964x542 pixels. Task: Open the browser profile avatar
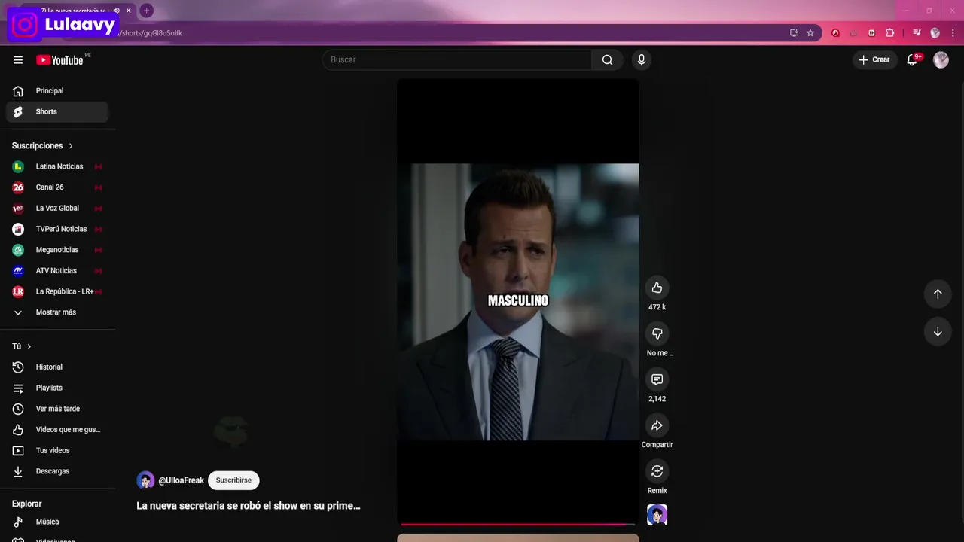coord(935,33)
